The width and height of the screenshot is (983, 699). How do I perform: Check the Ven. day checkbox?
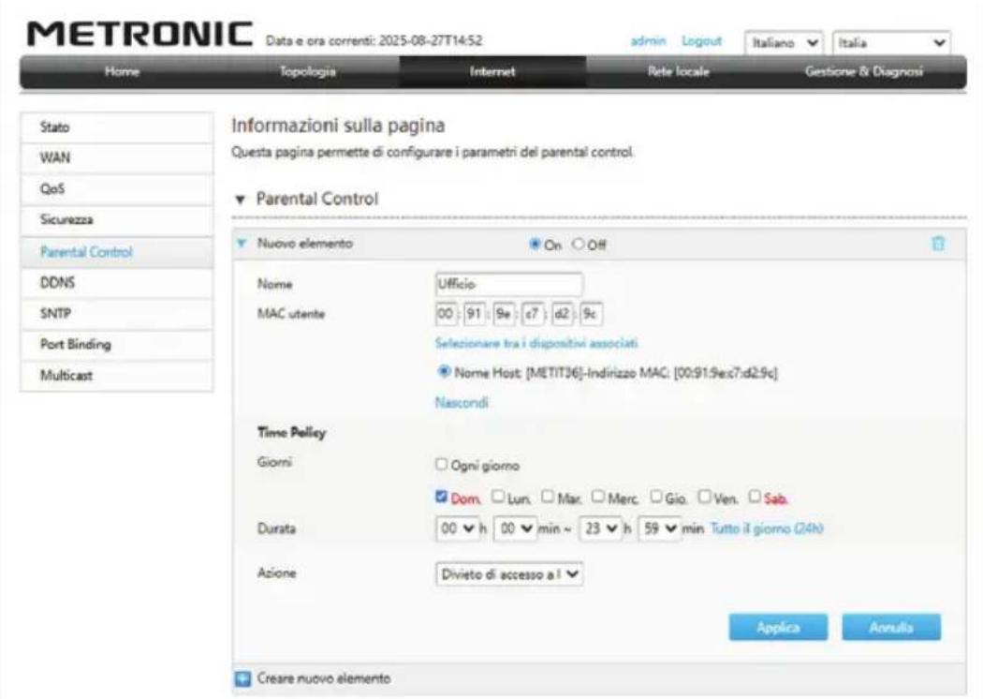click(x=705, y=497)
